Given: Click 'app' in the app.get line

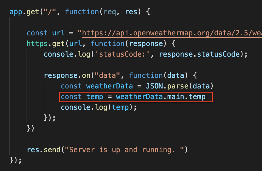Looking at the screenshot, I should tap(16, 12).
